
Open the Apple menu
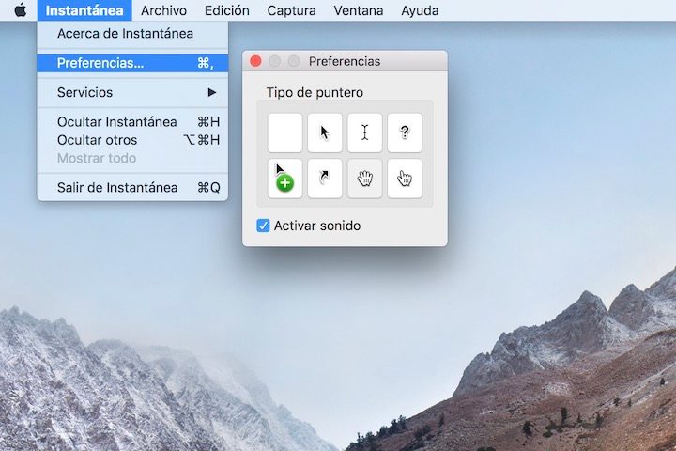coord(20,10)
